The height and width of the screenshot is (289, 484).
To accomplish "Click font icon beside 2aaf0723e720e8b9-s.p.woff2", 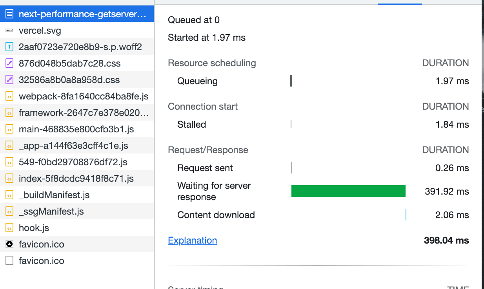I will [9, 47].
